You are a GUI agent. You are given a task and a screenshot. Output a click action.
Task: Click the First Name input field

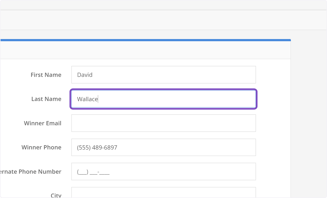(x=163, y=75)
